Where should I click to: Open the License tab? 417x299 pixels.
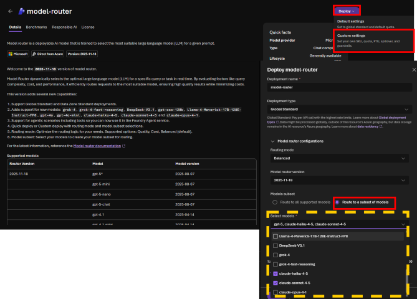(x=88, y=27)
